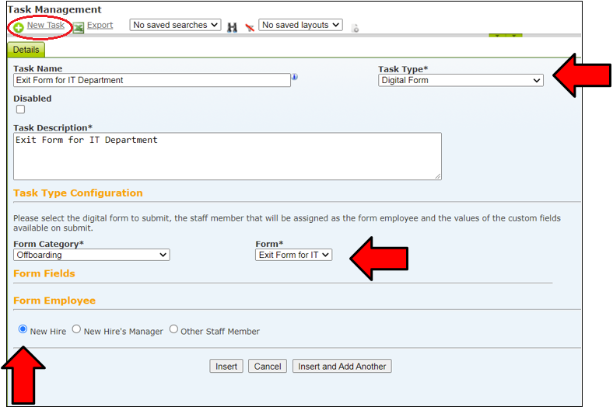Choose the Other Staff Member option
Image resolution: width=613 pixels, height=407 pixels.
click(173, 329)
